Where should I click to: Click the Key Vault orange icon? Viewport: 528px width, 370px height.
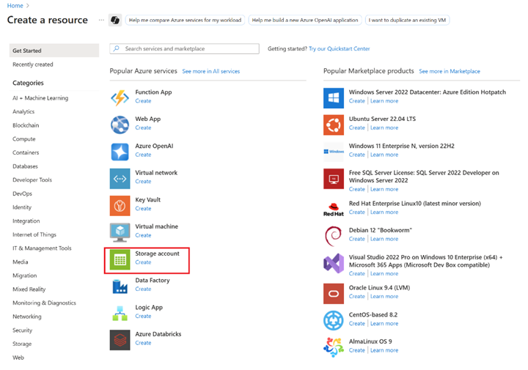(120, 205)
